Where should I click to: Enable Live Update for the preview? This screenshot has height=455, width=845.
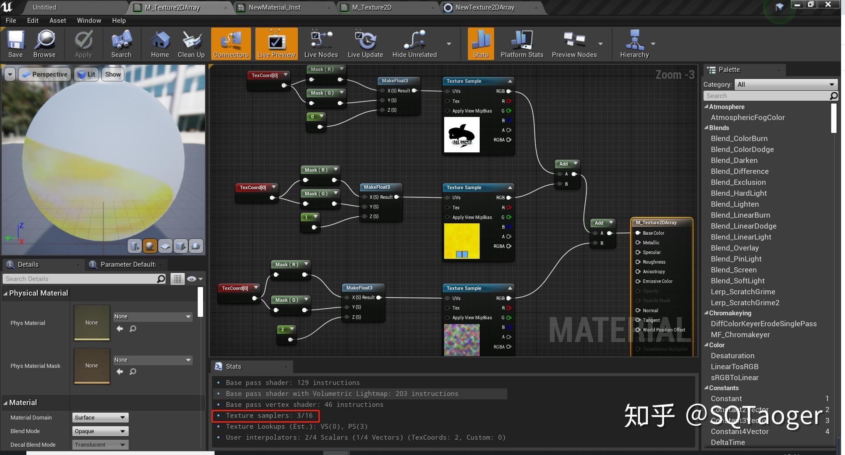[x=365, y=43]
